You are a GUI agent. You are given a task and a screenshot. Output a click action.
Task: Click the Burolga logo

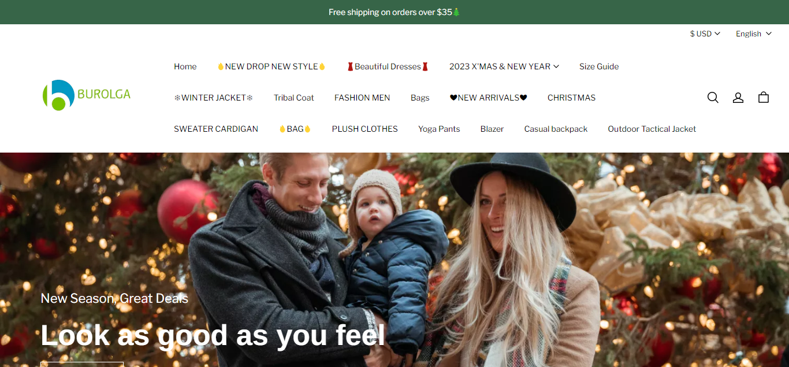click(x=87, y=95)
